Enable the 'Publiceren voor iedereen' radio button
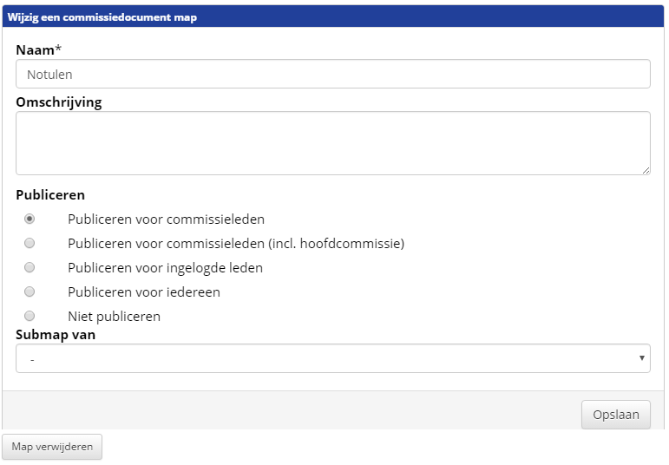Viewport: 669px width, 465px height. [30, 291]
